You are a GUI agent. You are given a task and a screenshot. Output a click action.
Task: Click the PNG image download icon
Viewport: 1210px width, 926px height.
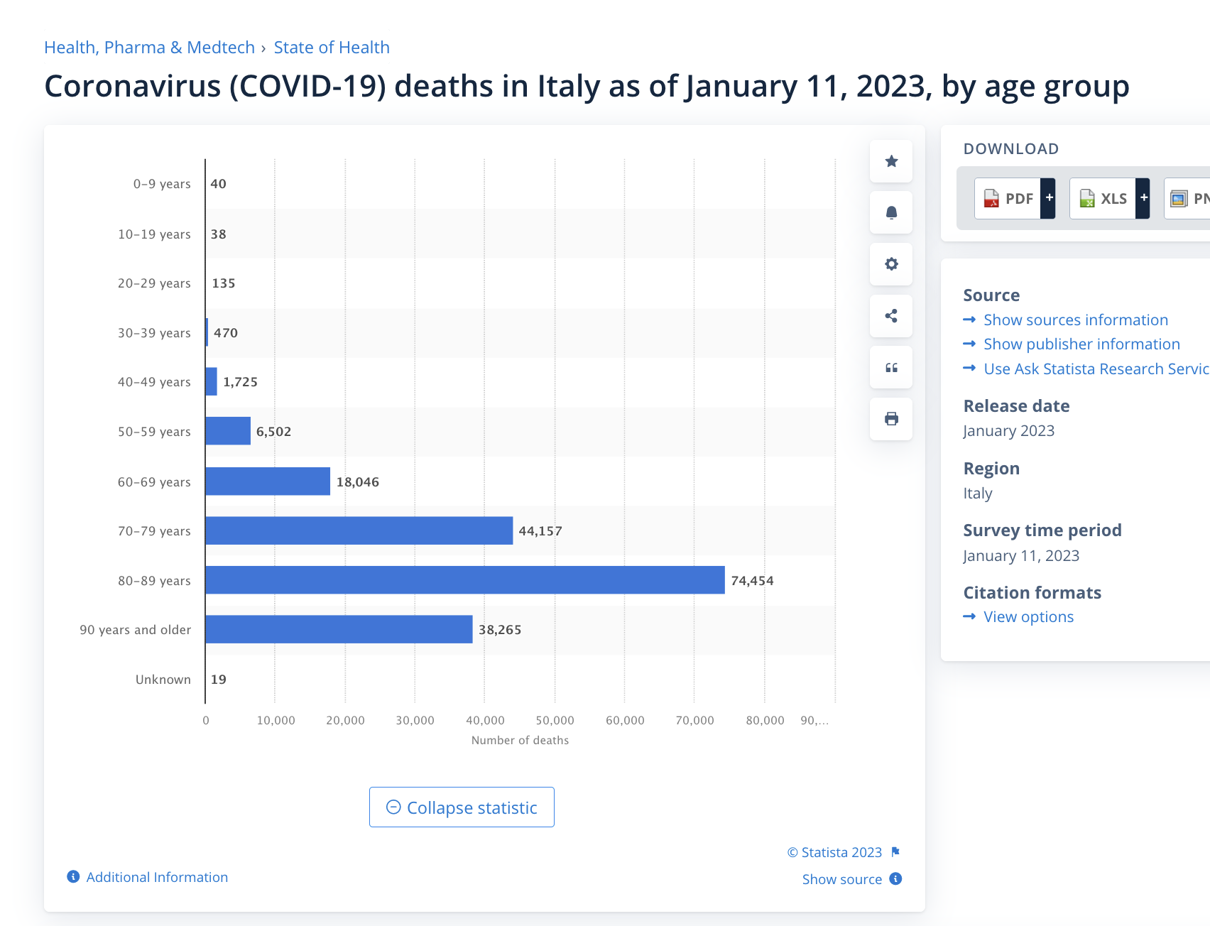(x=1179, y=199)
